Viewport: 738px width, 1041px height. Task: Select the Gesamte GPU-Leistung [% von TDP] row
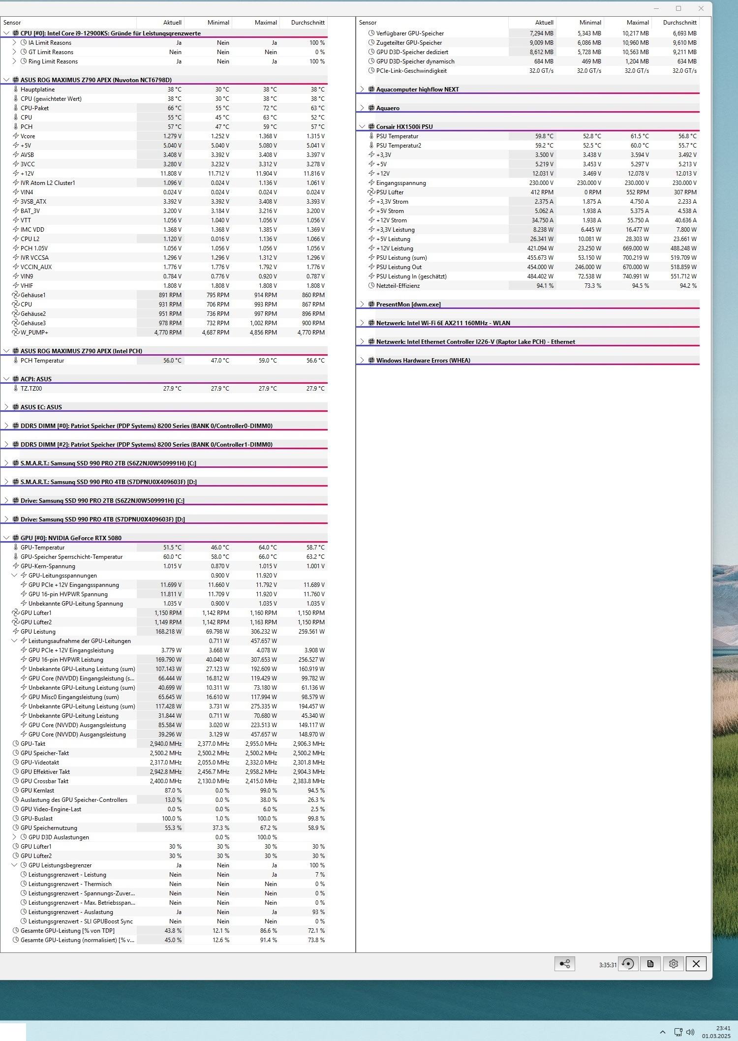[x=164, y=930]
